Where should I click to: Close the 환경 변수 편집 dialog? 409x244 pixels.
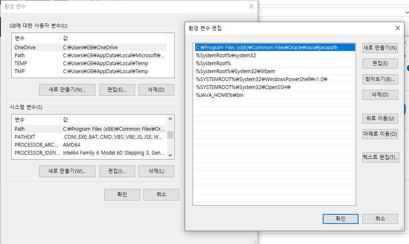point(397,28)
